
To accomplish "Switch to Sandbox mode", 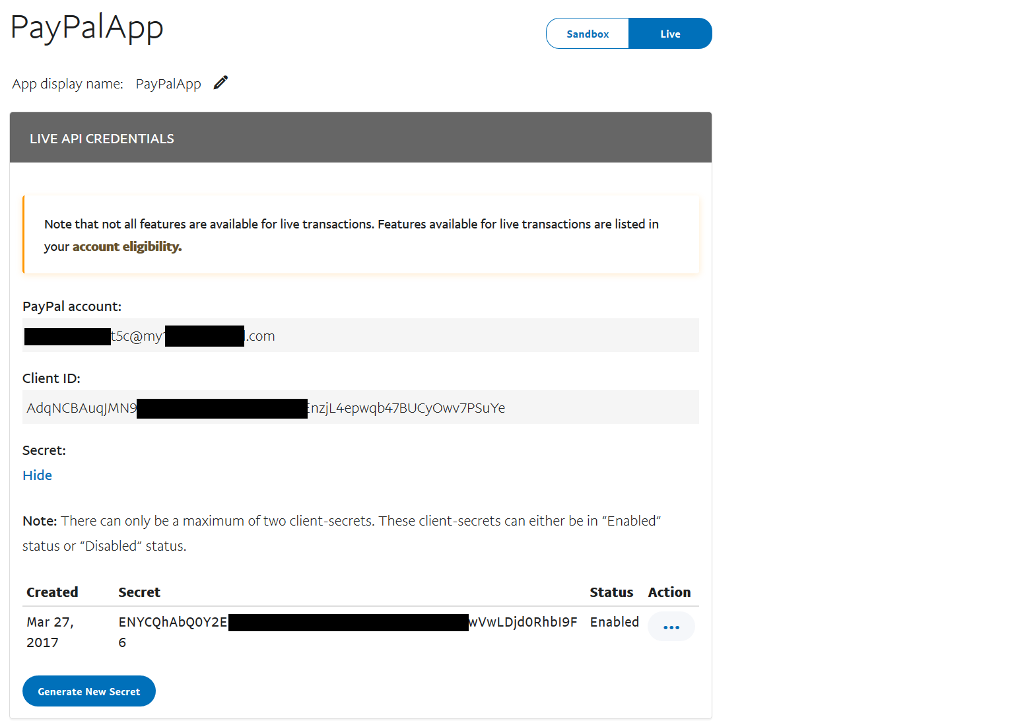I will pos(588,34).
